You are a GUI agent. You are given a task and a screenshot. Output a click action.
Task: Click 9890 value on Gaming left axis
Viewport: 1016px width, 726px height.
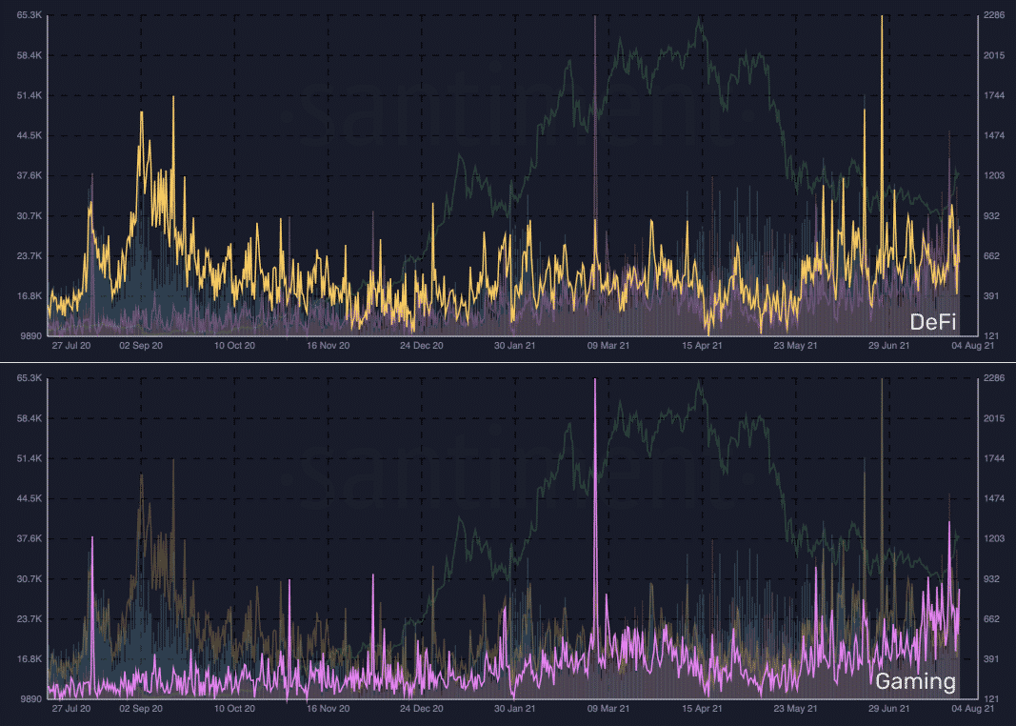[30, 698]
